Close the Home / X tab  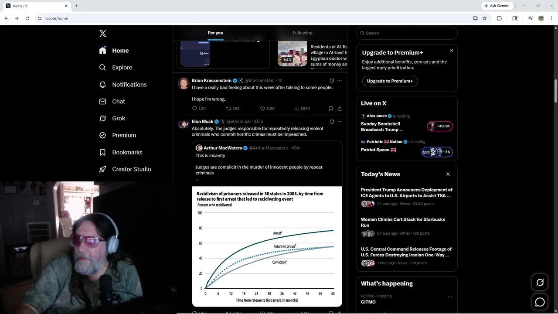tap(66, 6)
